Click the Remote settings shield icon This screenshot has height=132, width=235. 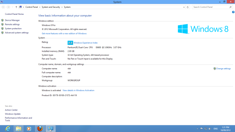click(x=2, y=24)
